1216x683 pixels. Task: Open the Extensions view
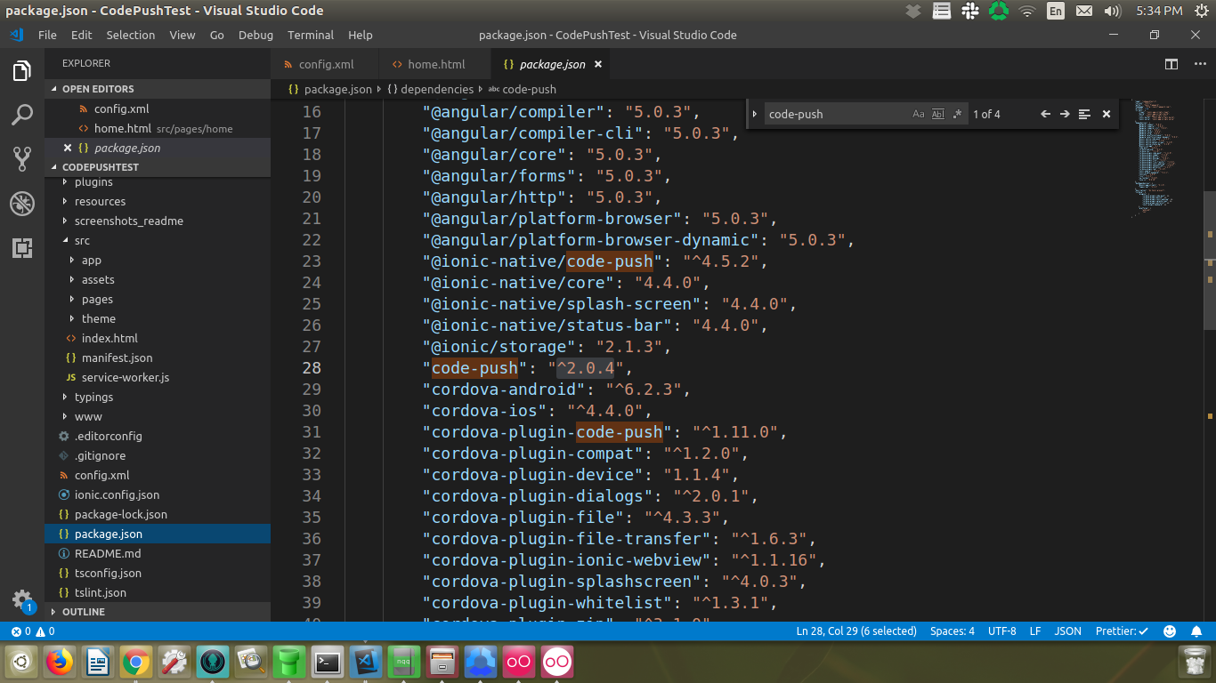(22, 248)
